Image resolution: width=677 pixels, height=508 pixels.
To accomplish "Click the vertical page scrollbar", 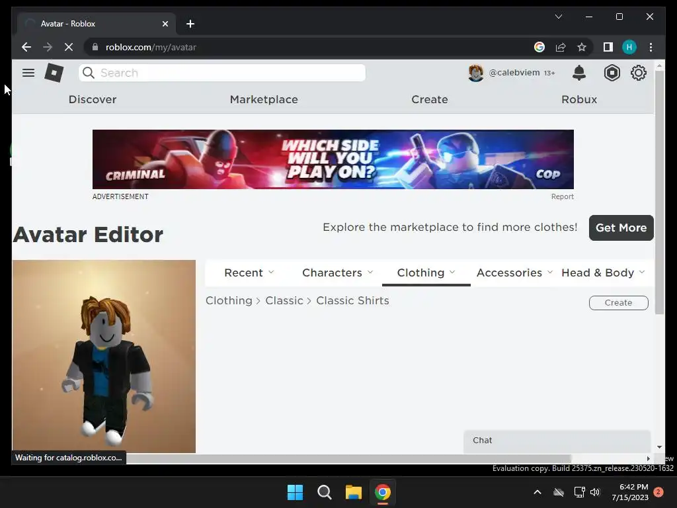I will [x=659, y=192].
